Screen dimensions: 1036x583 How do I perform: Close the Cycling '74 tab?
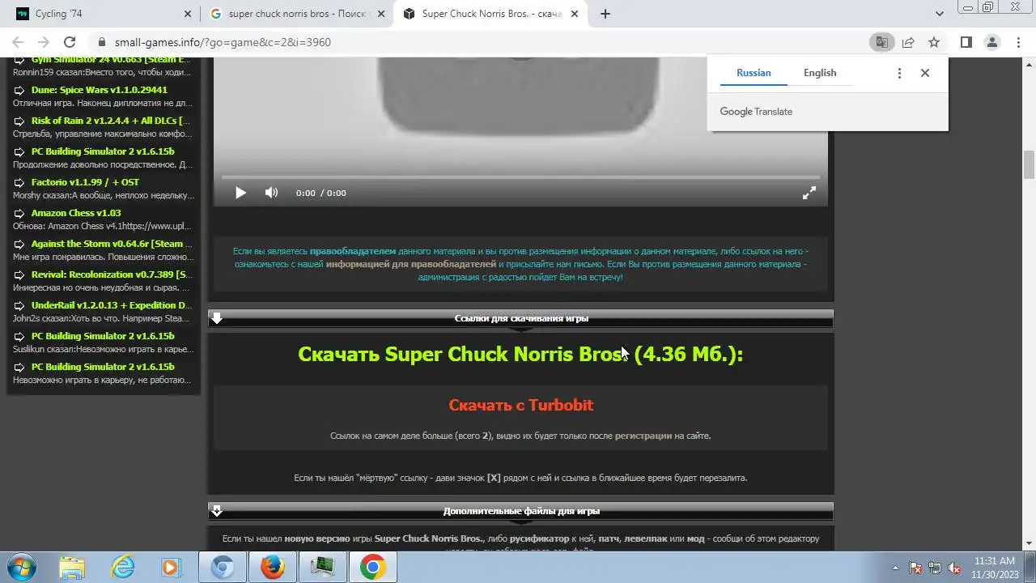(188, 14)
